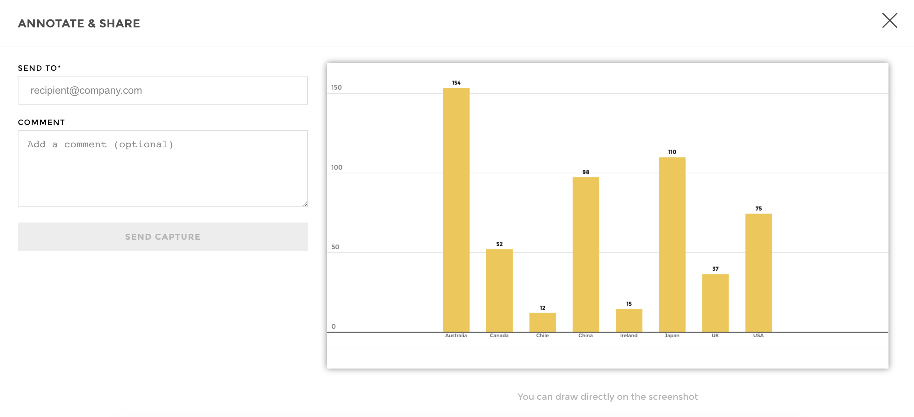Pick the short Chile bar
This screenshot has width=914, height=417.
[x=542, y=322]
